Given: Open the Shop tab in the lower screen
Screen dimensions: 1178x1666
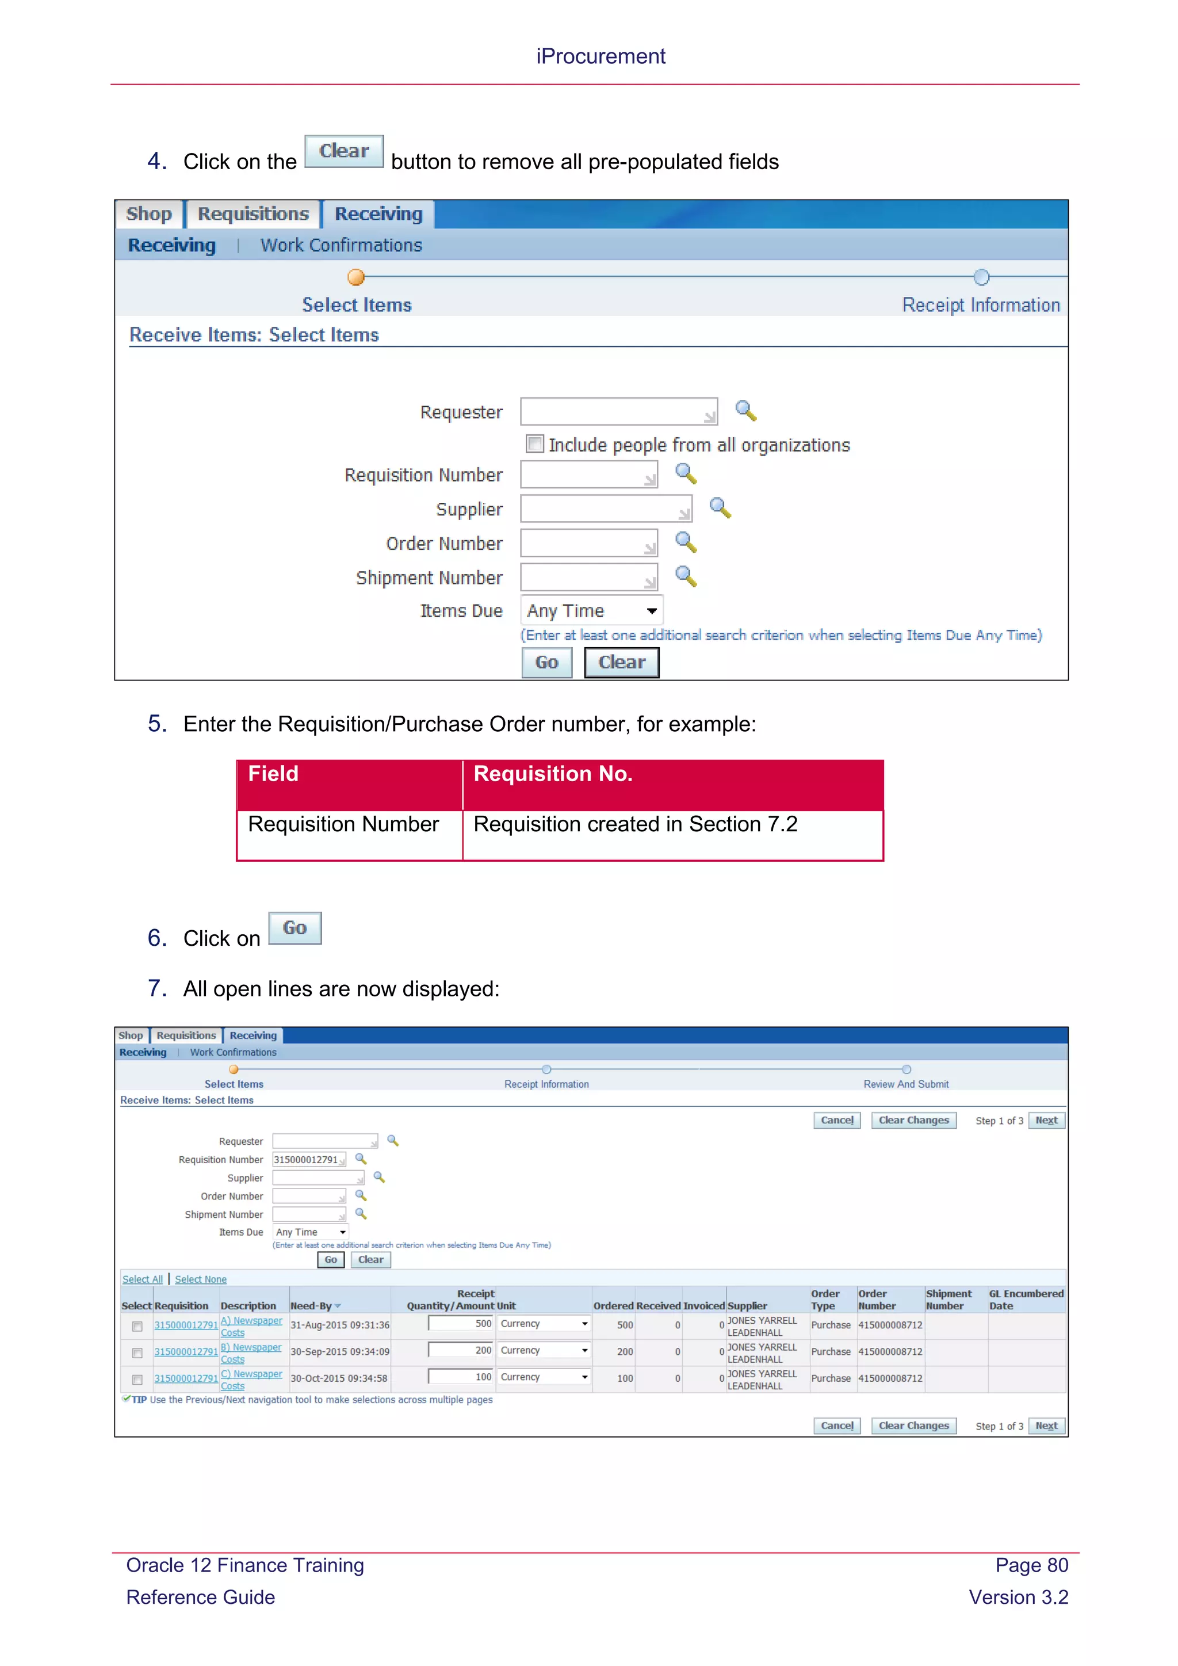Looking at the screenshot, I should [131, 1035].
